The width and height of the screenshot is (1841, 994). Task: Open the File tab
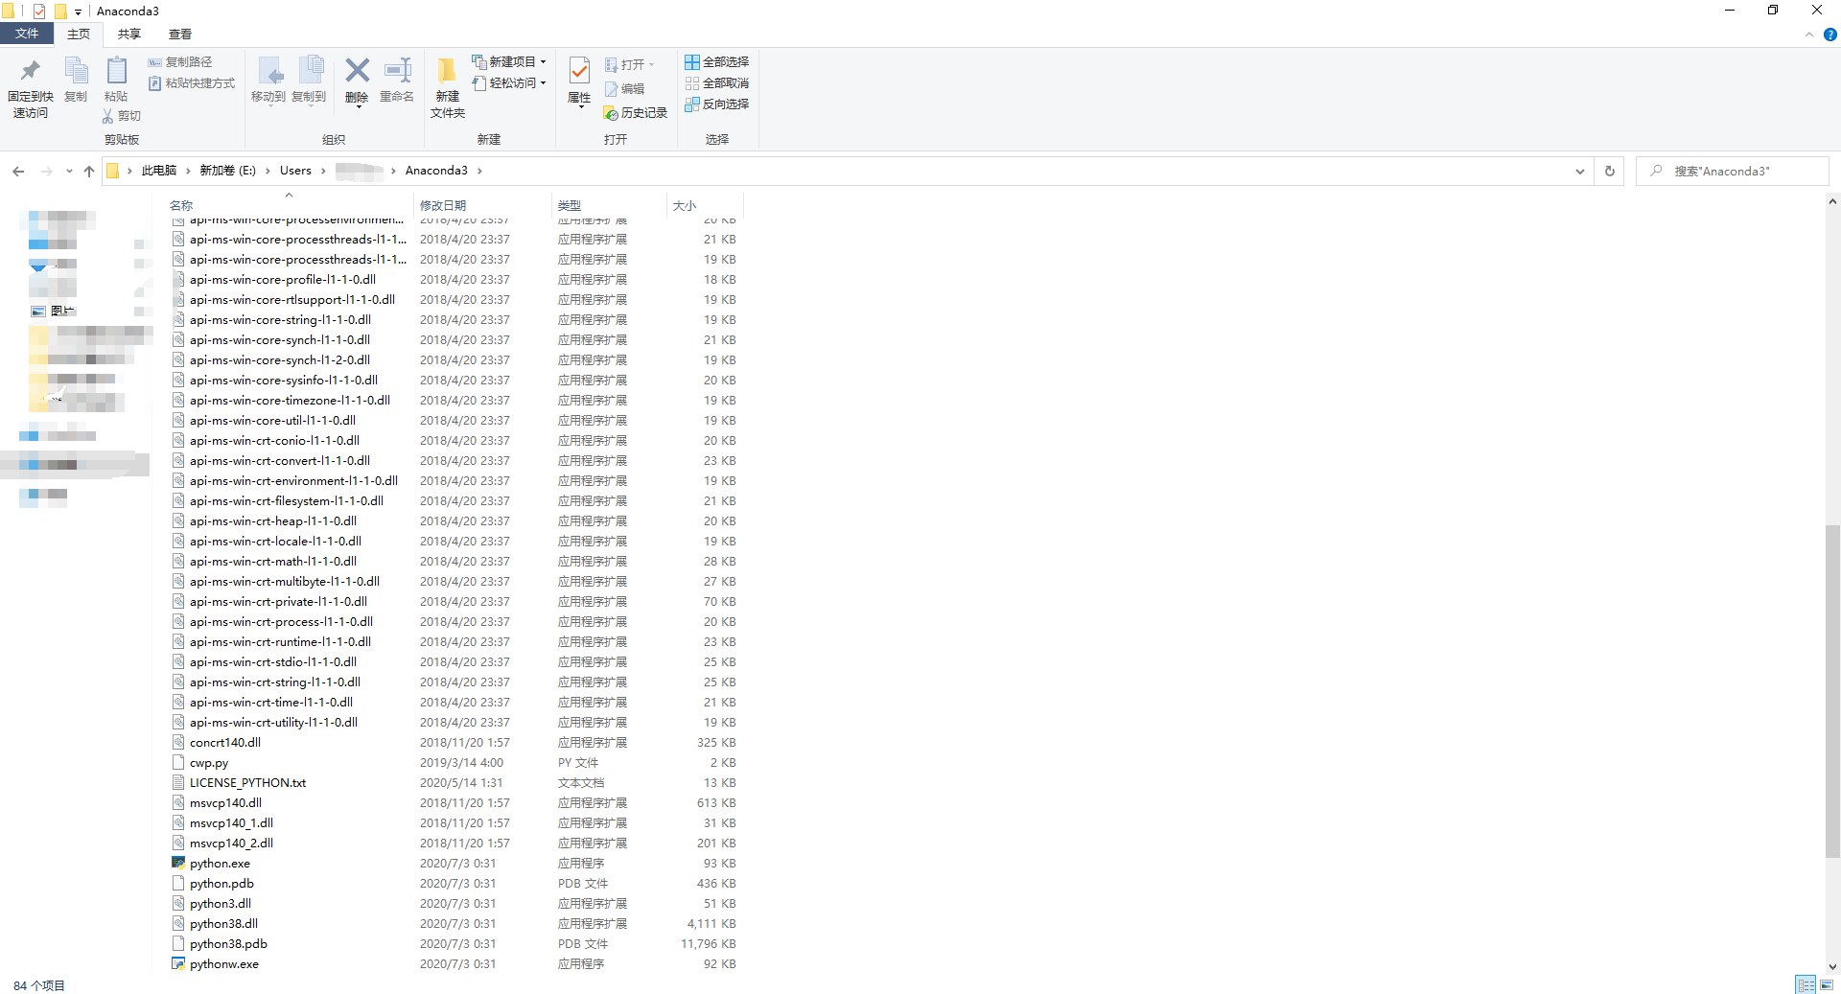click(27, 34)
